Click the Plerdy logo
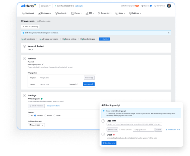Screen dimensions: 190x156 click(28, 6)
